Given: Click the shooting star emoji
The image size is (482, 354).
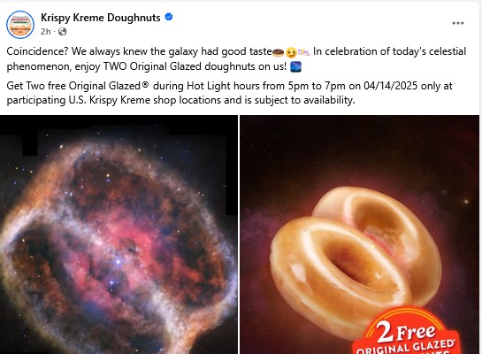Looking at the screenshot, I should [x=303, y=52].
